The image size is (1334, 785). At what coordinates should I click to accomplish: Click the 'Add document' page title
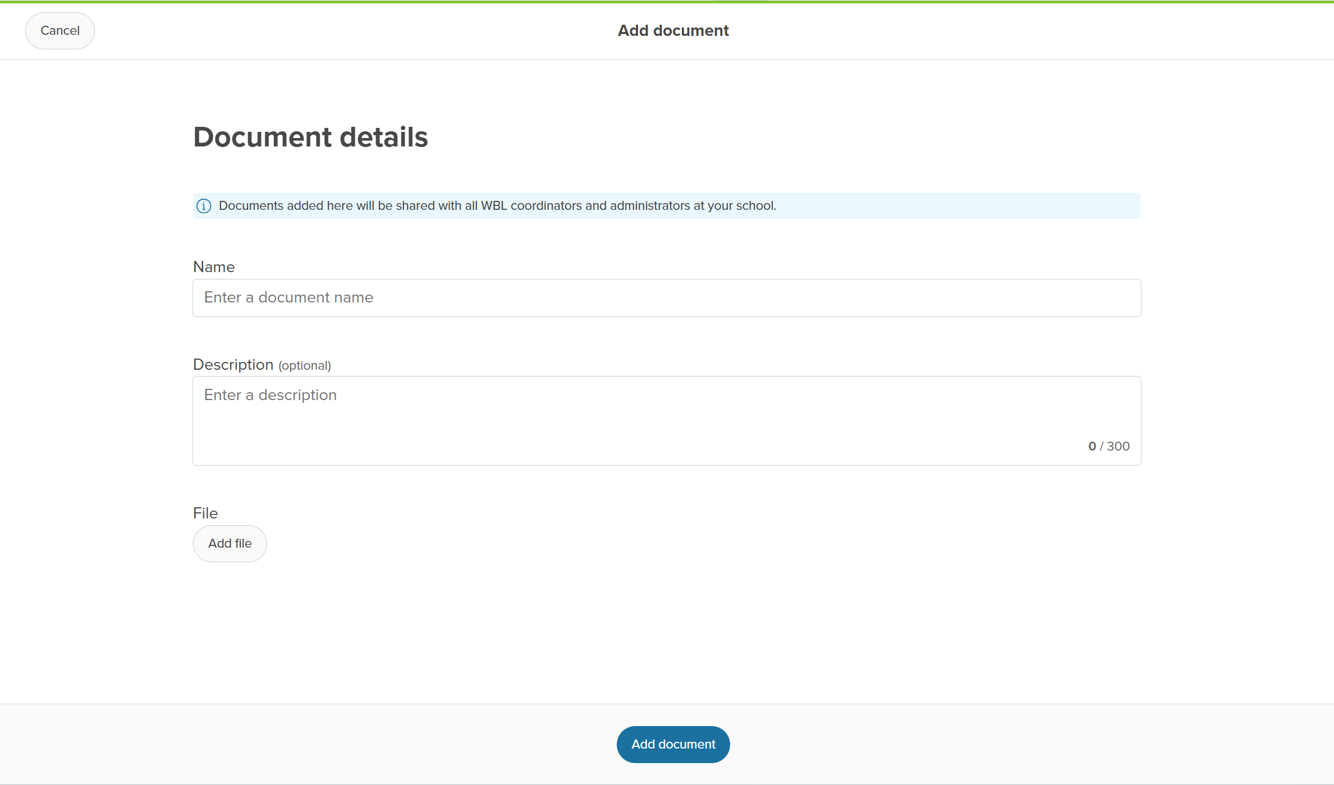tap(673, 31)
